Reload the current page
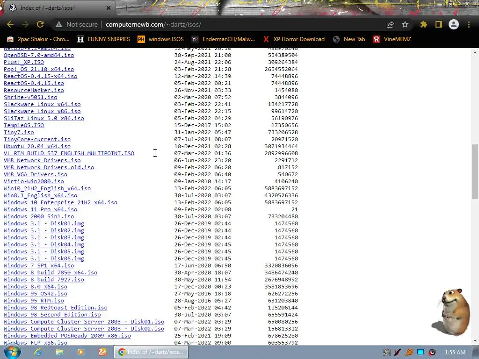This screenshot has height=359, width=479. [x=40, y=24]
